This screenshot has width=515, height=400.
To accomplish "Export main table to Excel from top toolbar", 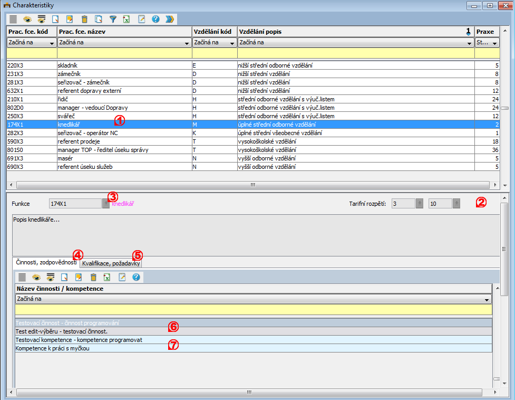I will 127,19.
